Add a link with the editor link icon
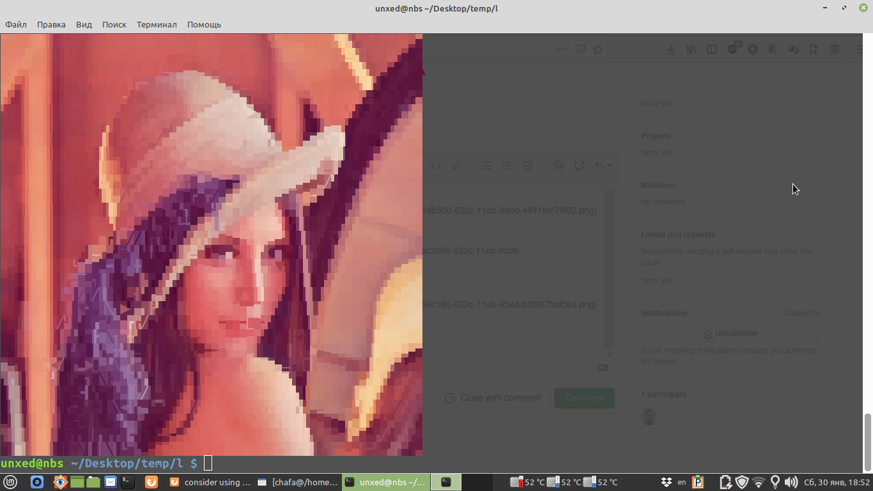This screenshot has width=873, height=491. [x=456, y=166]
